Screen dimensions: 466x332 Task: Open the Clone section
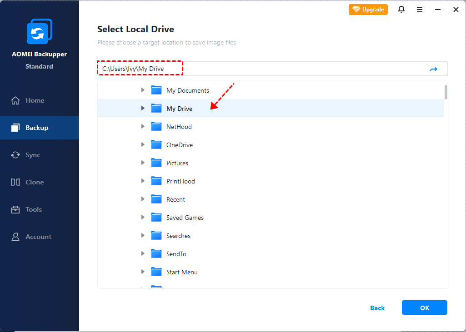(x=40, y=182)
